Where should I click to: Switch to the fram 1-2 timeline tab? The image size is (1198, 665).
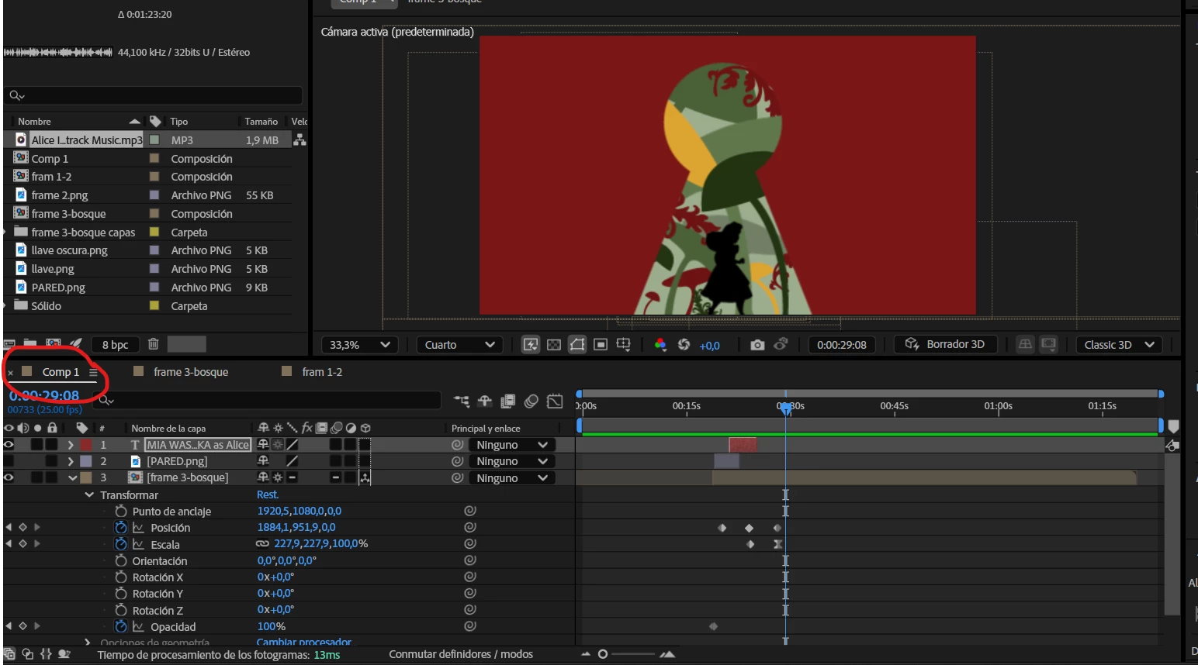point(322,372)
